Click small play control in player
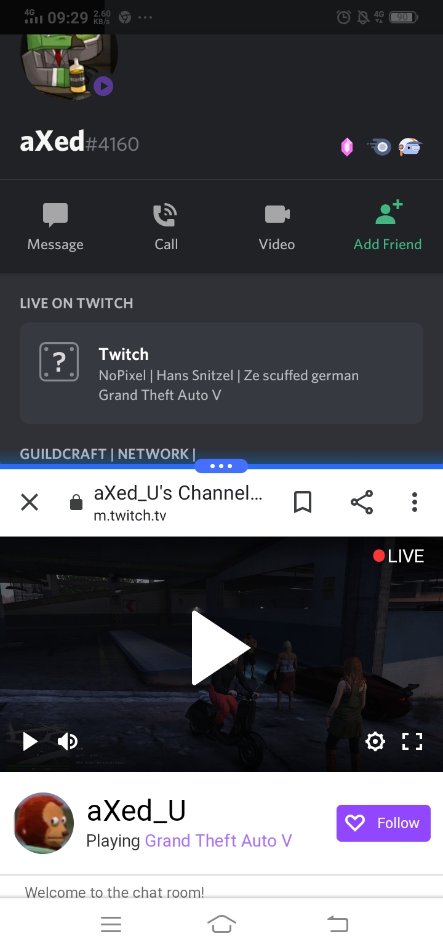 click(30, 741)
